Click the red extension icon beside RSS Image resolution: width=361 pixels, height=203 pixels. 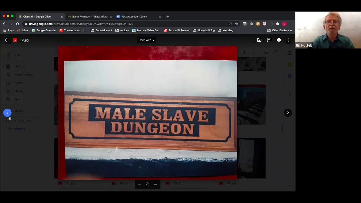tap(265, 24)
